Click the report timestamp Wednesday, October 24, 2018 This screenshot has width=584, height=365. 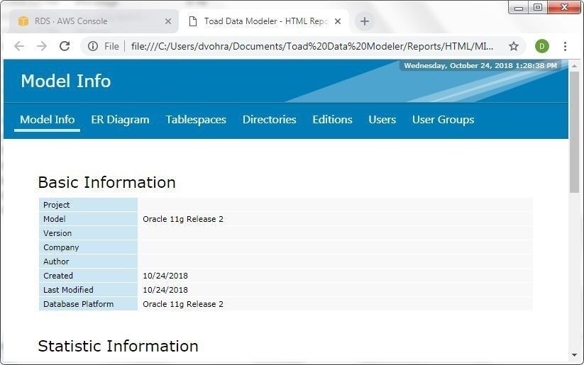(480, 65)
